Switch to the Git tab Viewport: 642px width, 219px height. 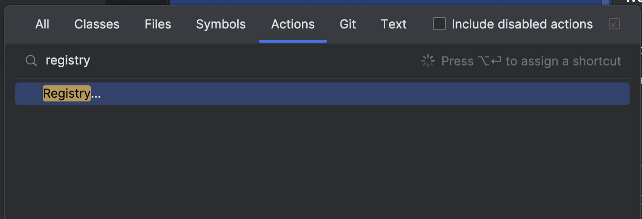pyautogui.click(x=348, y=24)
